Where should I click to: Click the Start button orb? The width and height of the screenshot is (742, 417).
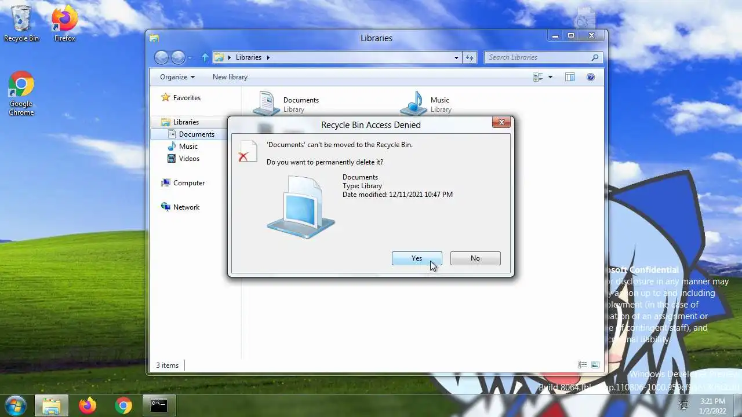tap(16, 405)
